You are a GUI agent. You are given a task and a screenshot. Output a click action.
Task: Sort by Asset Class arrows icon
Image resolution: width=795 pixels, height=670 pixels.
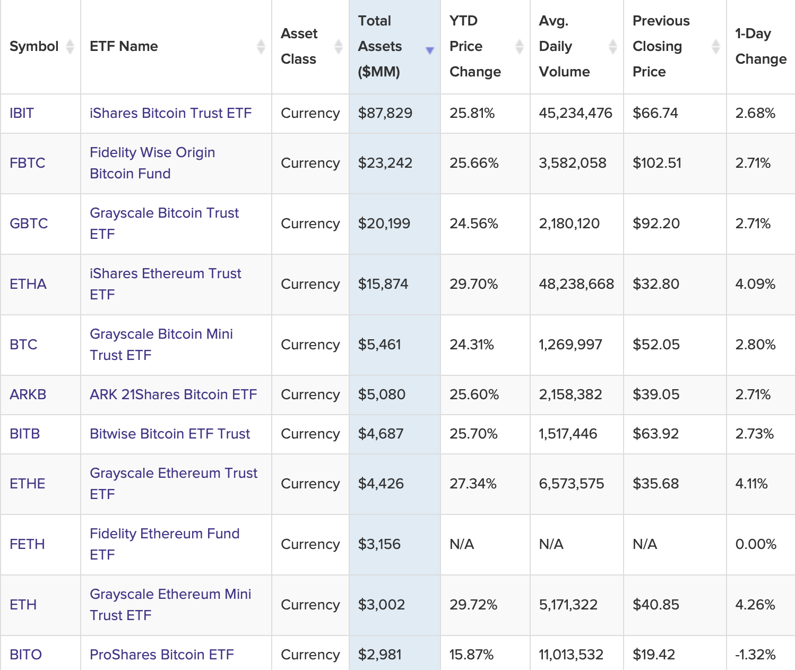(x=338, y=47)
